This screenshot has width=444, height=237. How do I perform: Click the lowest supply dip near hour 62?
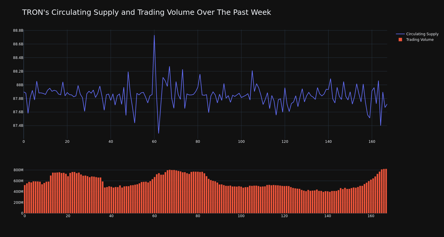click(159, 133)
